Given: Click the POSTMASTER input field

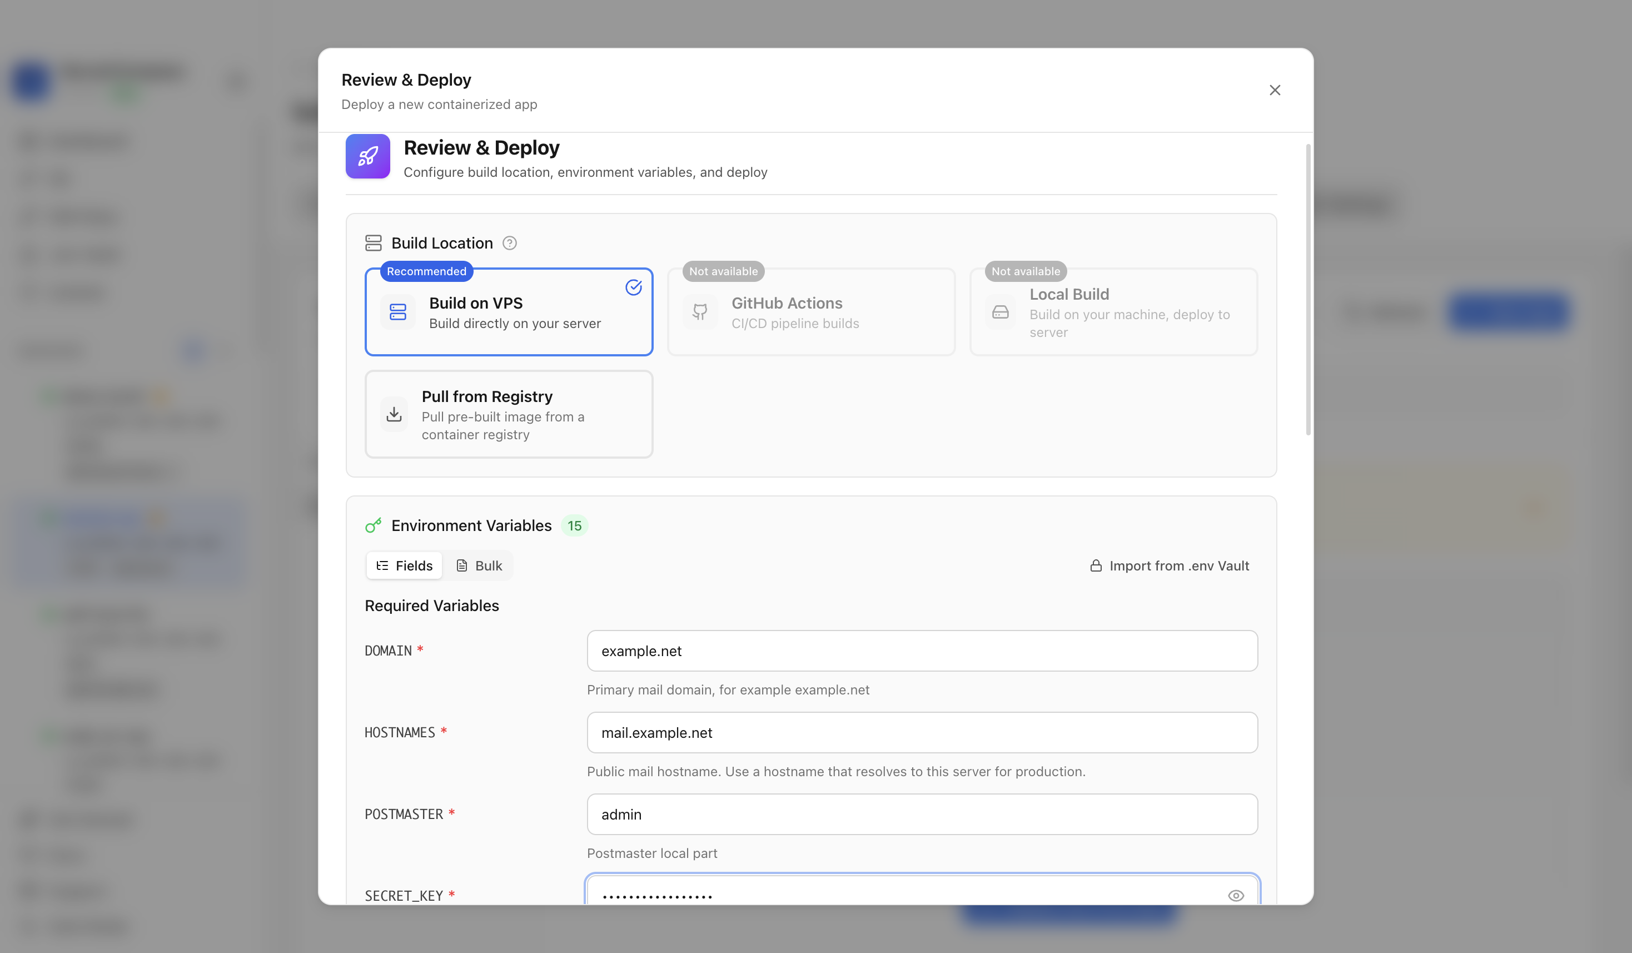Looking at the screenshot, I should 922,815.
